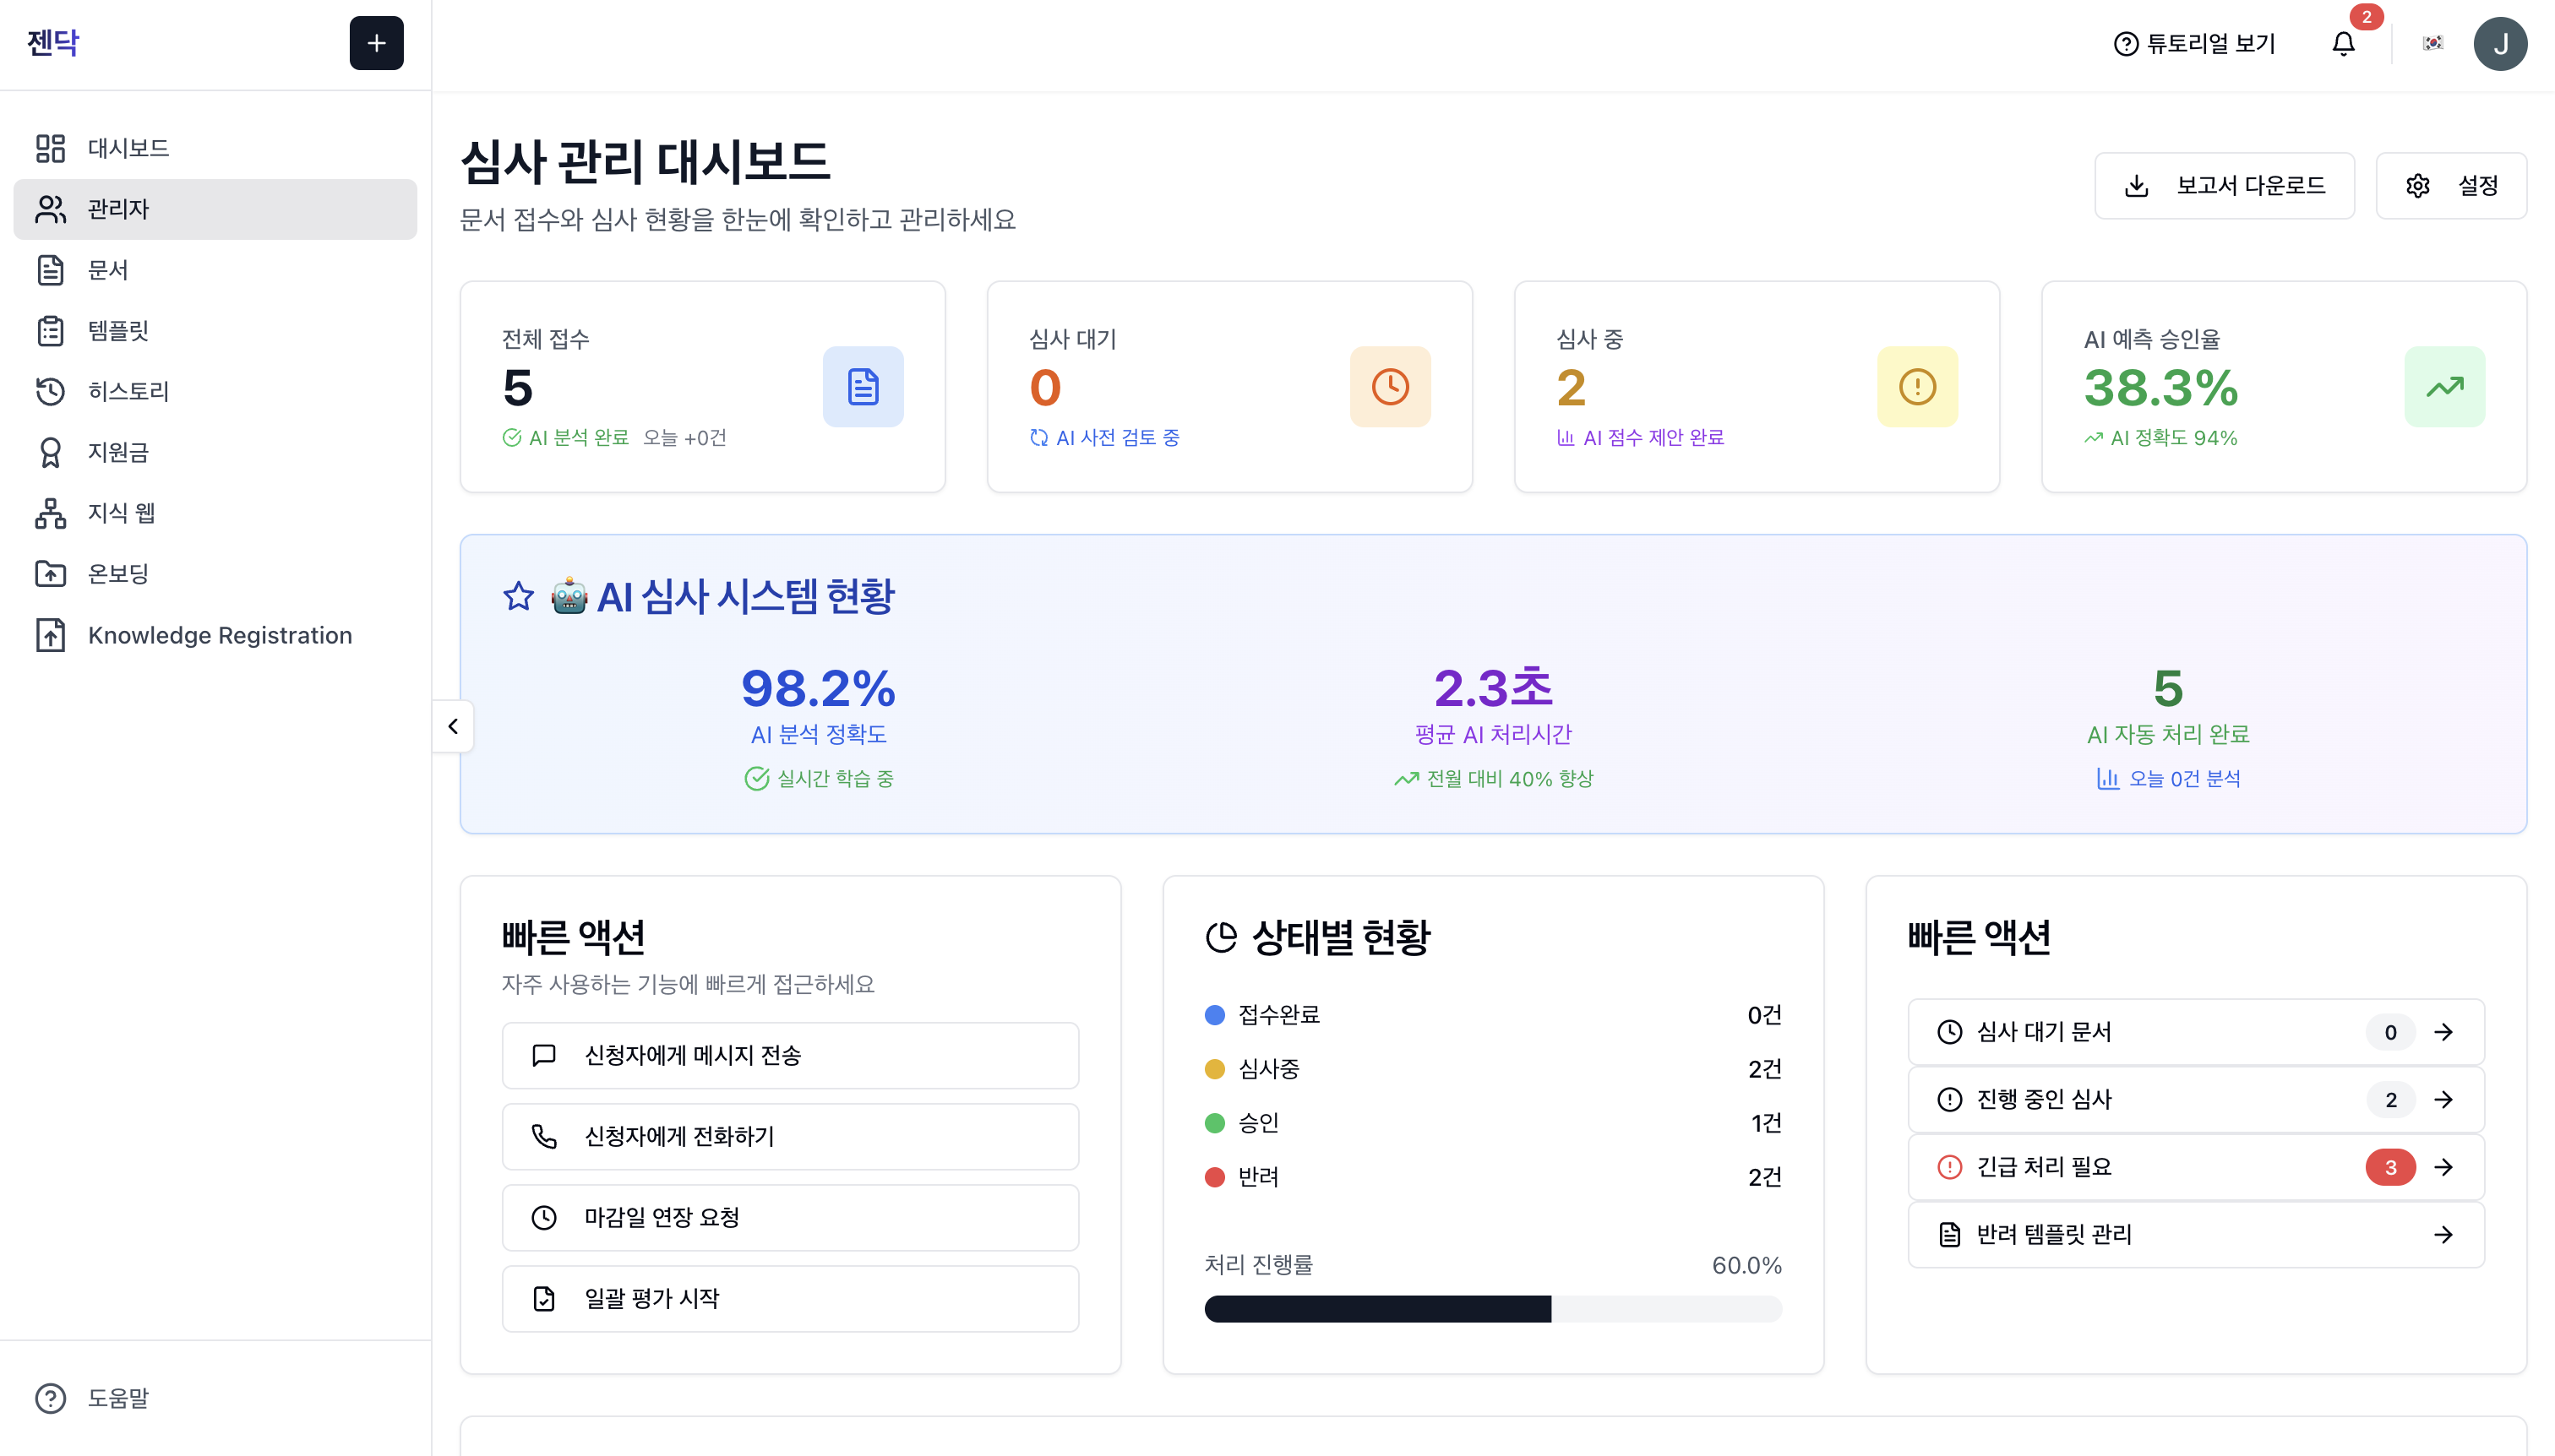Click the alert icon in 심사 중 card

1917,387
